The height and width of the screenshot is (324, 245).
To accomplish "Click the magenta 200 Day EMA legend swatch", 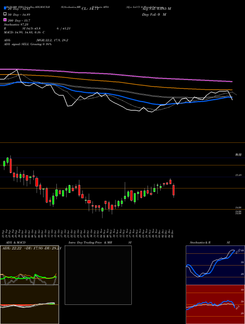I will (5, 20).
